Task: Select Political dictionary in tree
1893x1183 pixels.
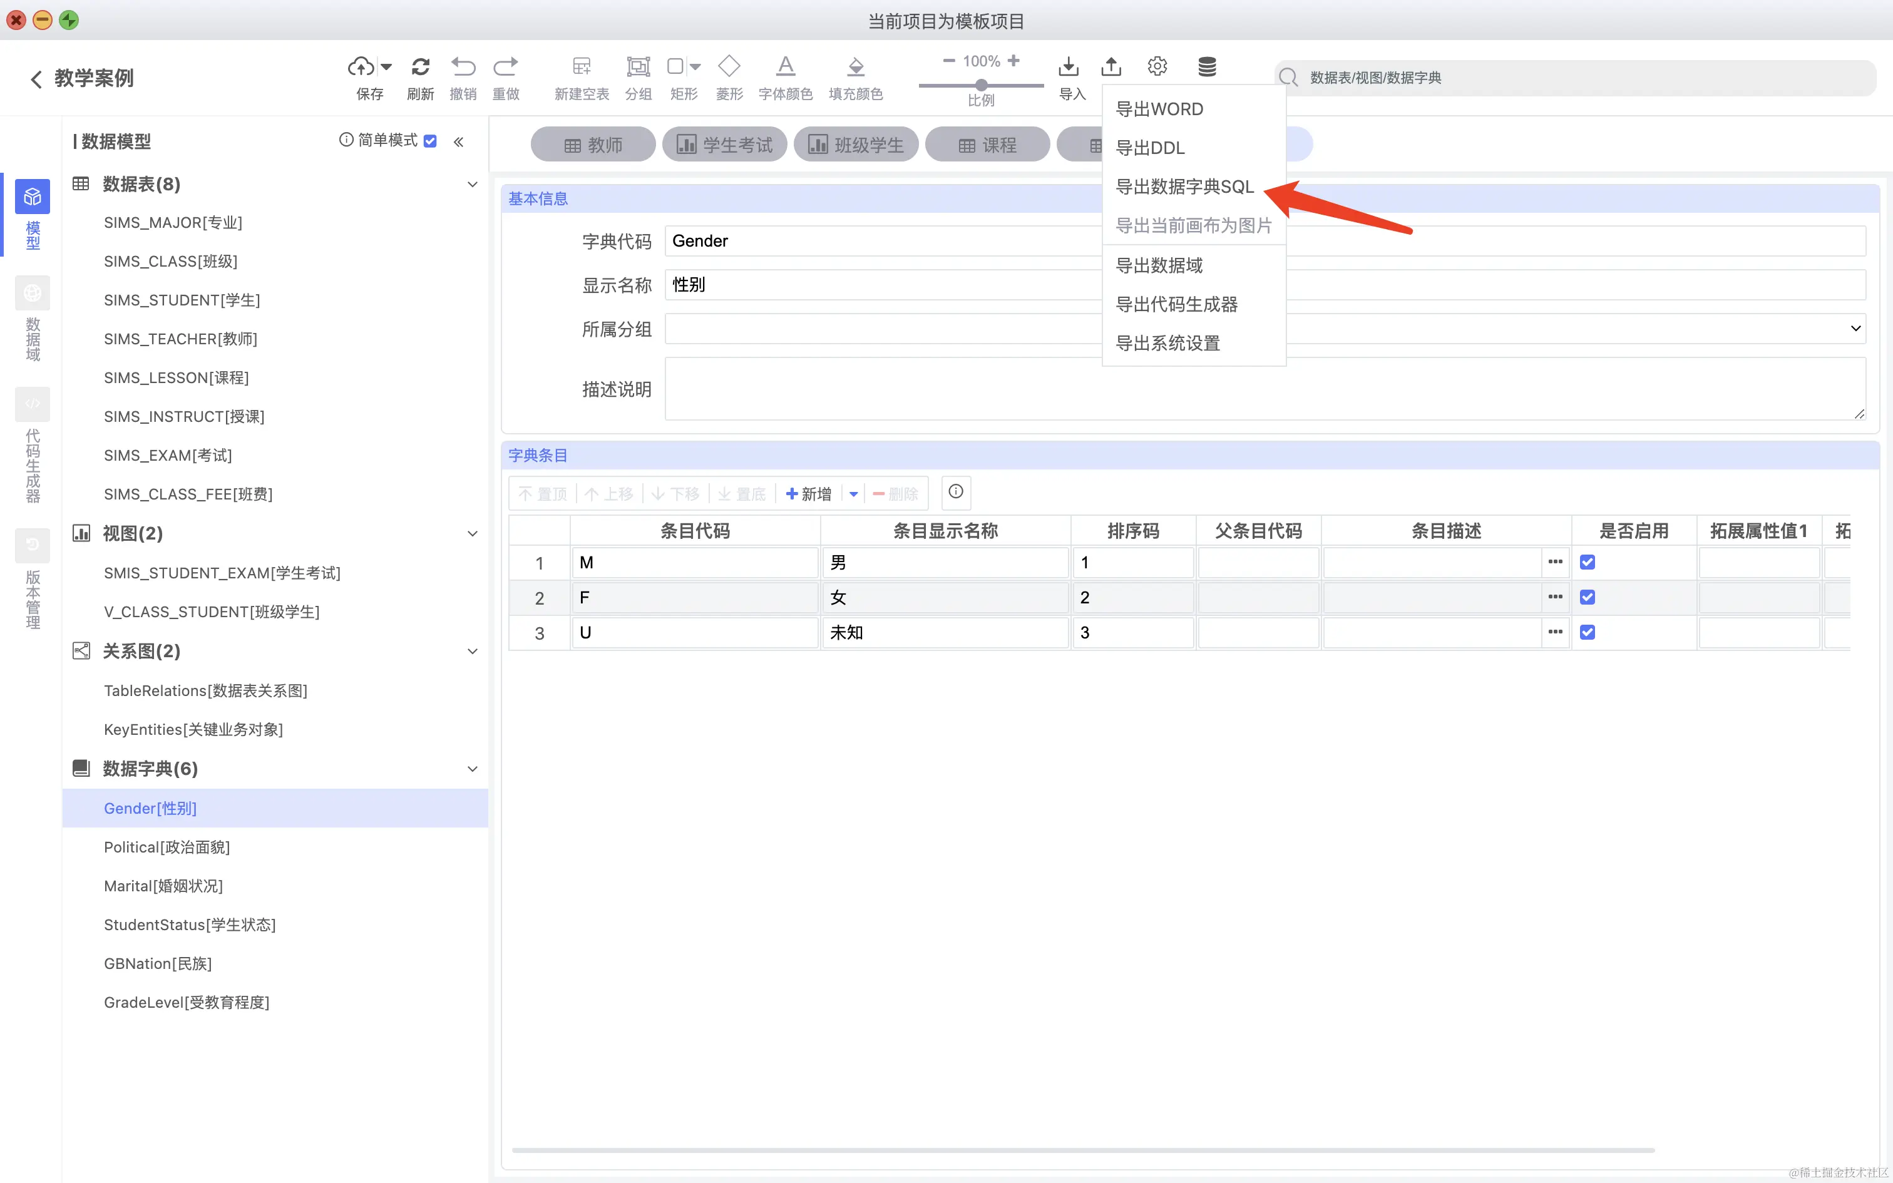Action: [x=167, y=848]
